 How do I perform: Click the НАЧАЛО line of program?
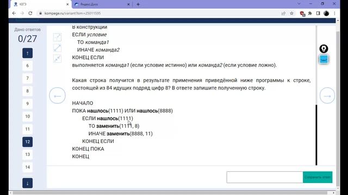click(x=83, y=103)
